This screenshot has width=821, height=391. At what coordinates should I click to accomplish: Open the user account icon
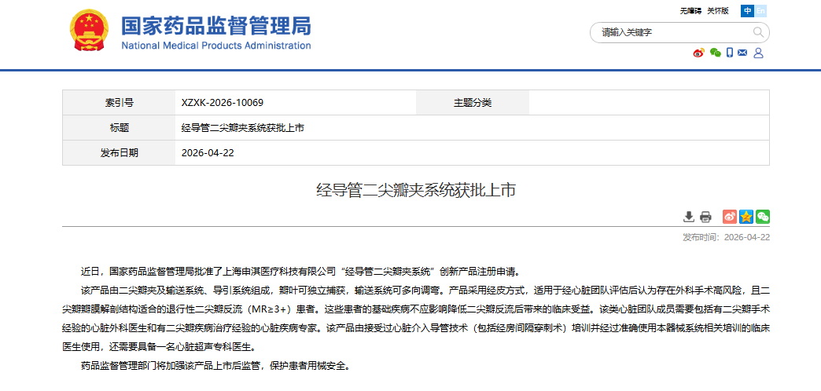click(758, 53)
